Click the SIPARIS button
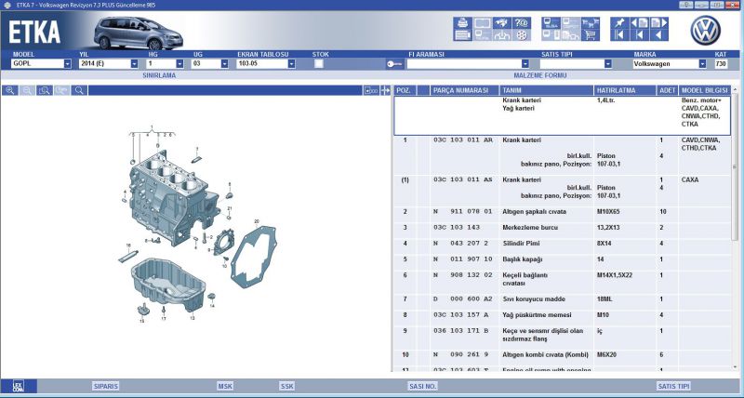The image size is (744, 398). [x=106, y=386]
